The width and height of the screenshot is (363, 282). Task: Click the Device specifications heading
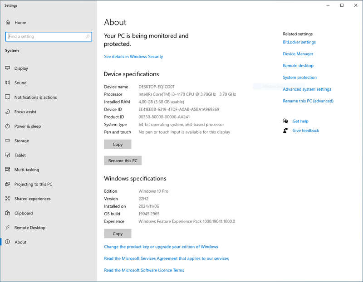tap(131, 74)
